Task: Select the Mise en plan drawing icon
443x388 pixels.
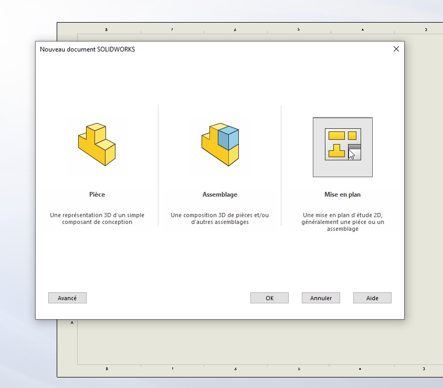Action: tap(343, 147)
